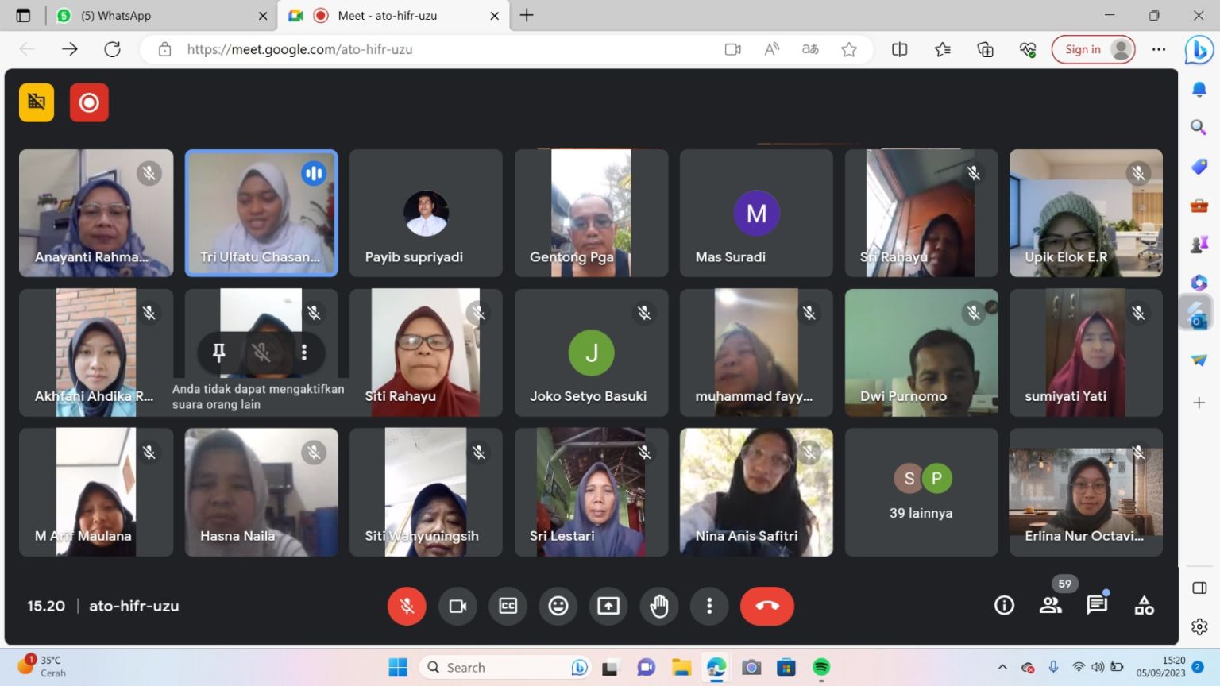The image size is (1220, 686).
Task: Leave the call with red button
Action: click(766, 607)
